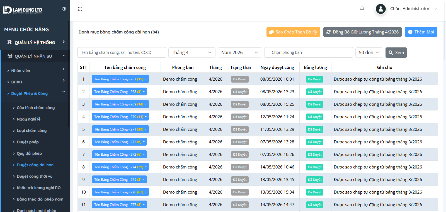
Task: Click the Administrator avatar icon
Action: point(380,9)
